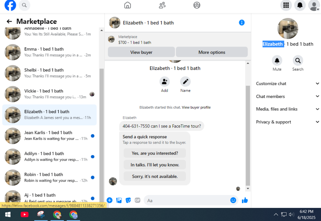This screenshot has height=221, width=321.
Task: Click Elizabeth's large profile thumbnail in right panel
Action: tap(288, 28)
